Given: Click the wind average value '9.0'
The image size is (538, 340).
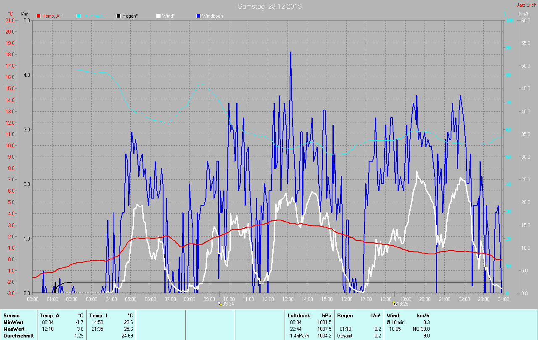Looking at the screenshot, I should tap(427, 336).
